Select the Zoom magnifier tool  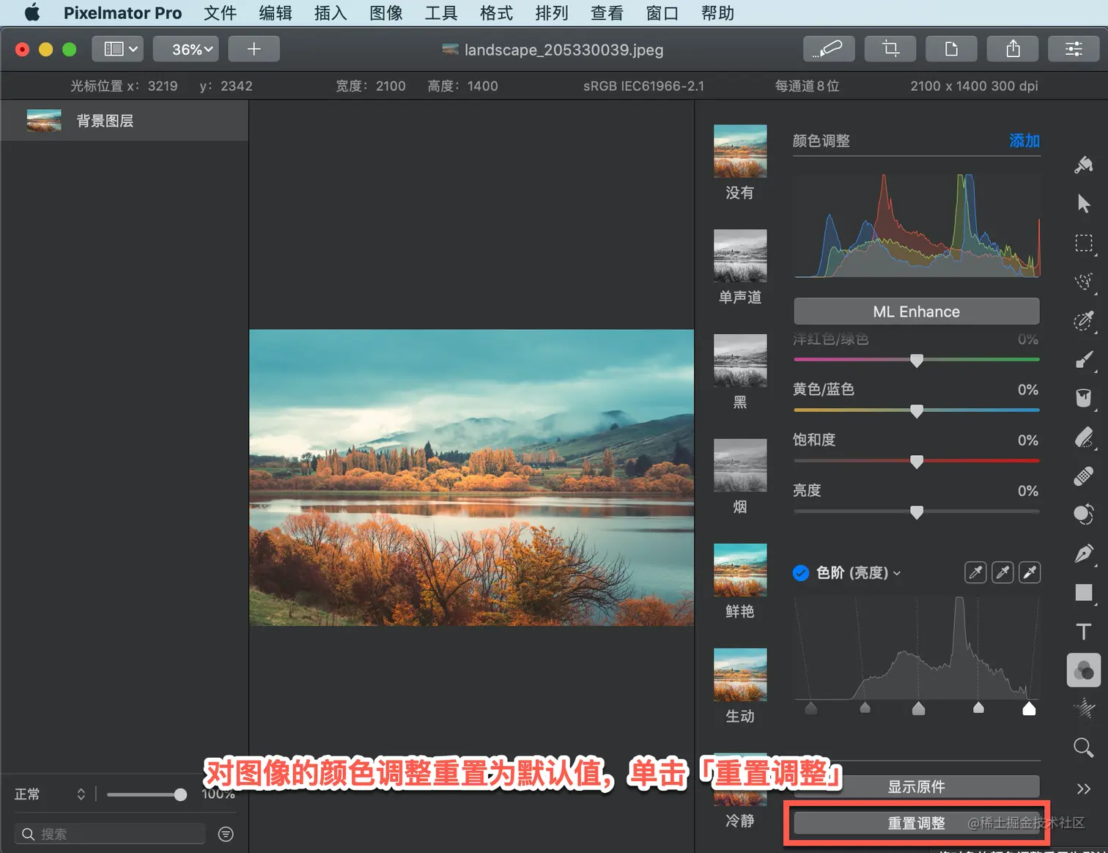click(x=1084, y=747)
